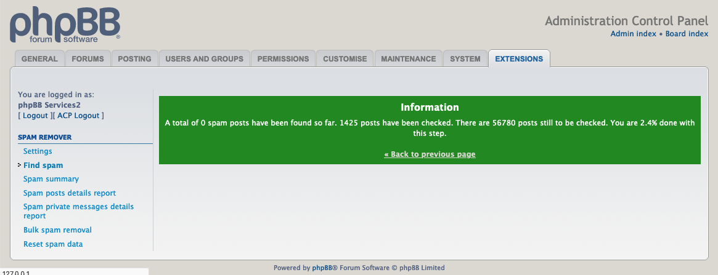Click the spam check progress message text
Image resolution: width=718 pixels, height=275 pixels.
click(x=430, y=129)
